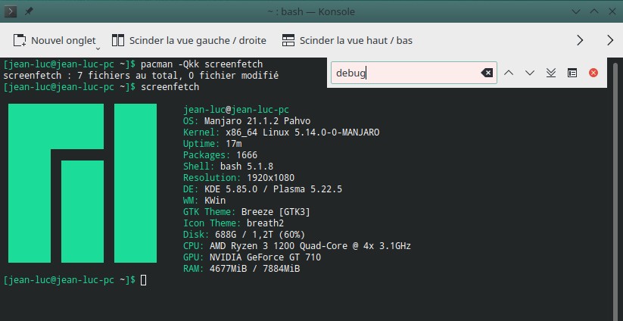This screenshot has height=321, width=623.
Task: Click the 'GTK Theme: Breeze [GTK3]' line
Action: [x=247, y=212]
